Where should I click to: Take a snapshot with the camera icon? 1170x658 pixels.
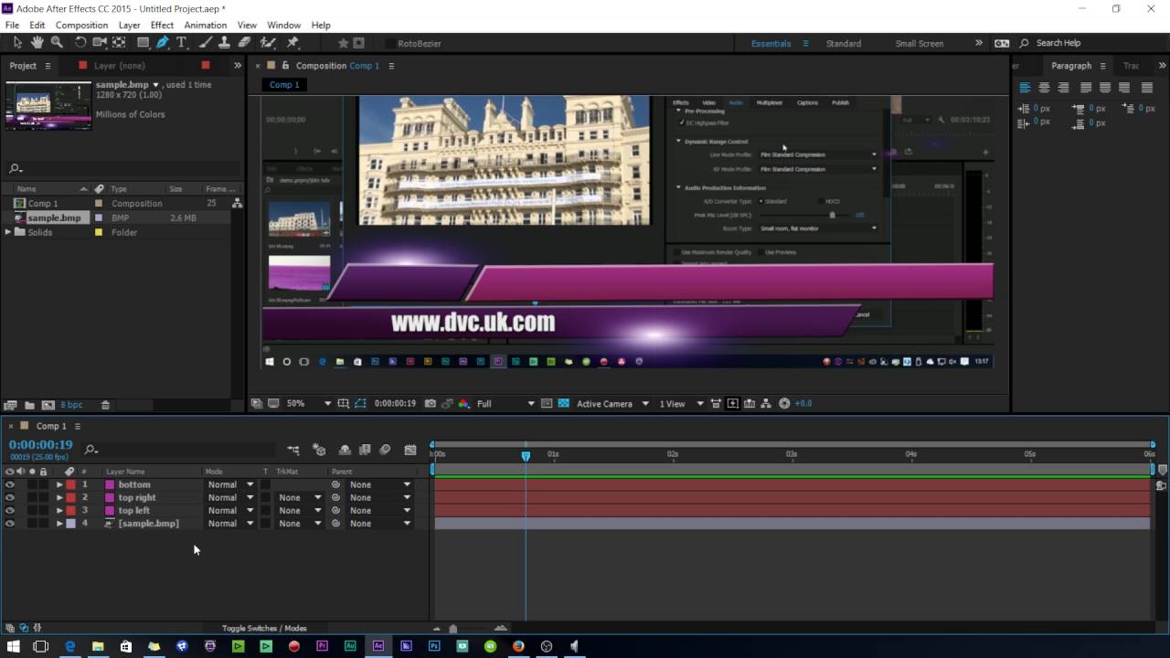431,403
